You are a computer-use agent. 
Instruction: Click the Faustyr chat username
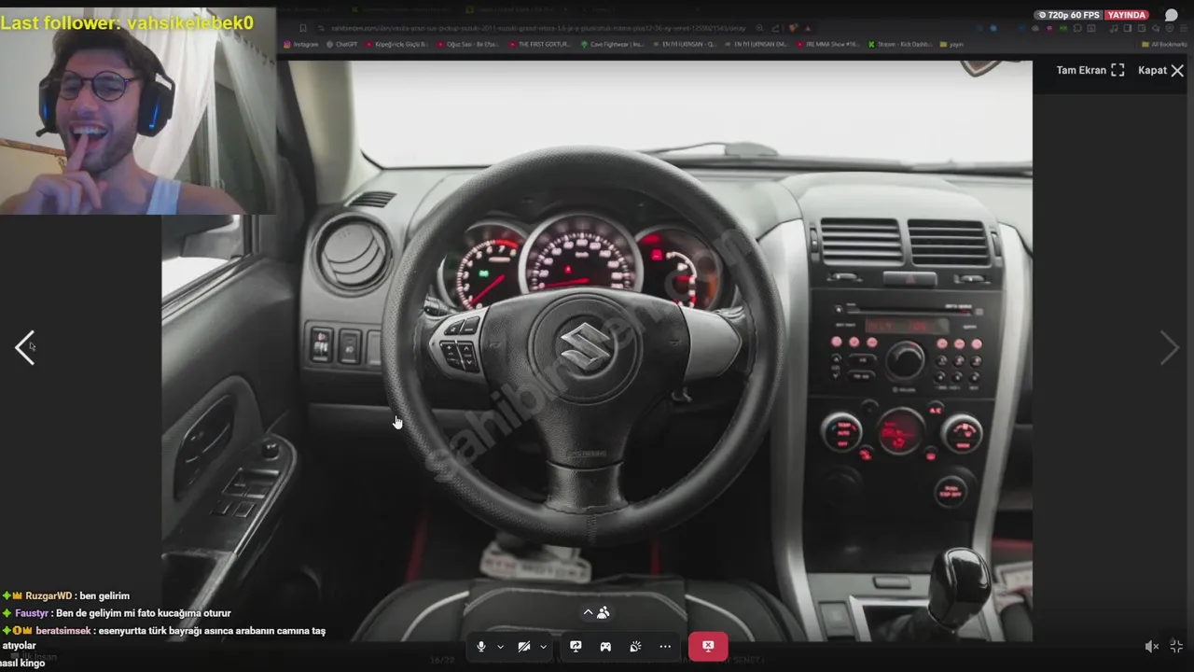point(33,613)
